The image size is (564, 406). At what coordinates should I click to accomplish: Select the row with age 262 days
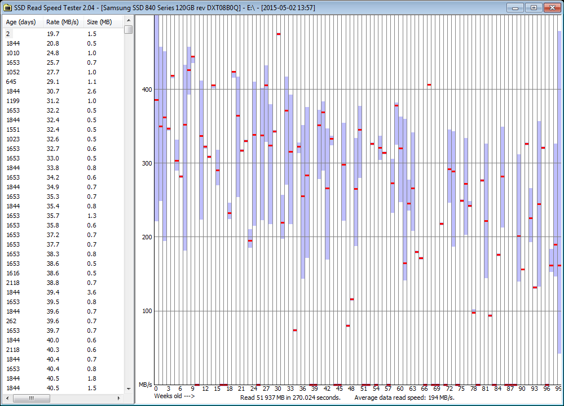tap(11, 321)
